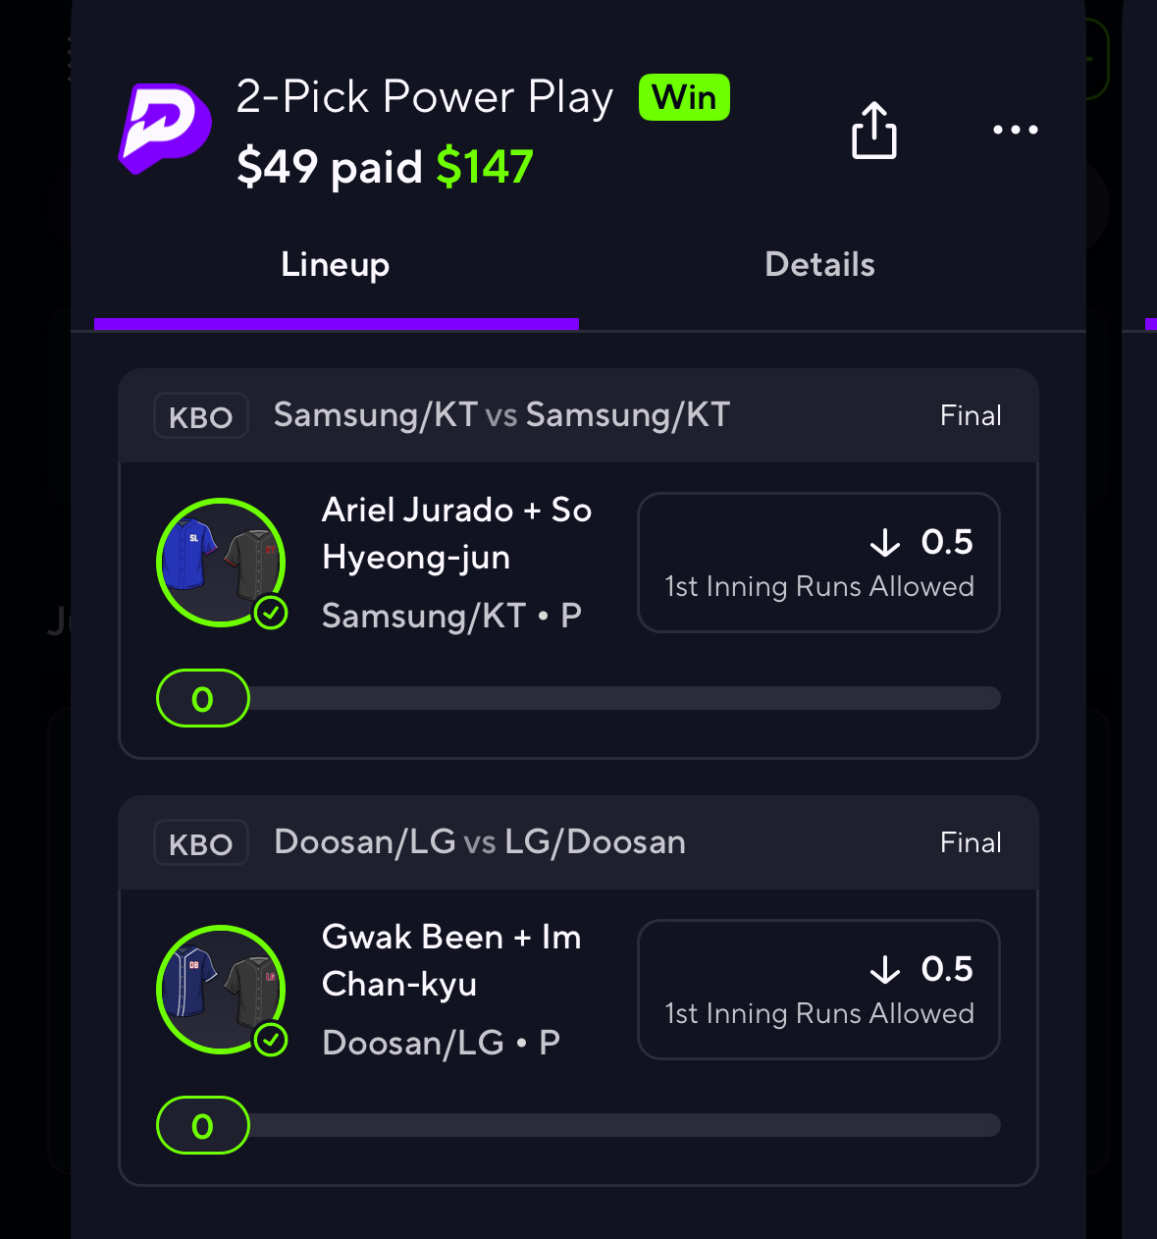Tap score bubble 0 on Doosan/LG pick
This screenshot has width=1157, height=1239.
(203, 1125)
